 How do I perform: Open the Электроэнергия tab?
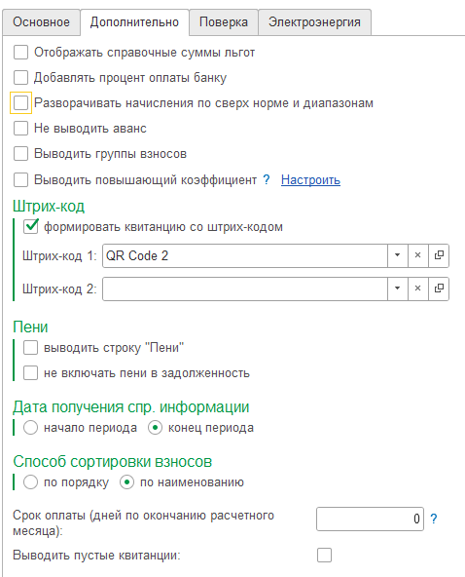click(314, 22)
